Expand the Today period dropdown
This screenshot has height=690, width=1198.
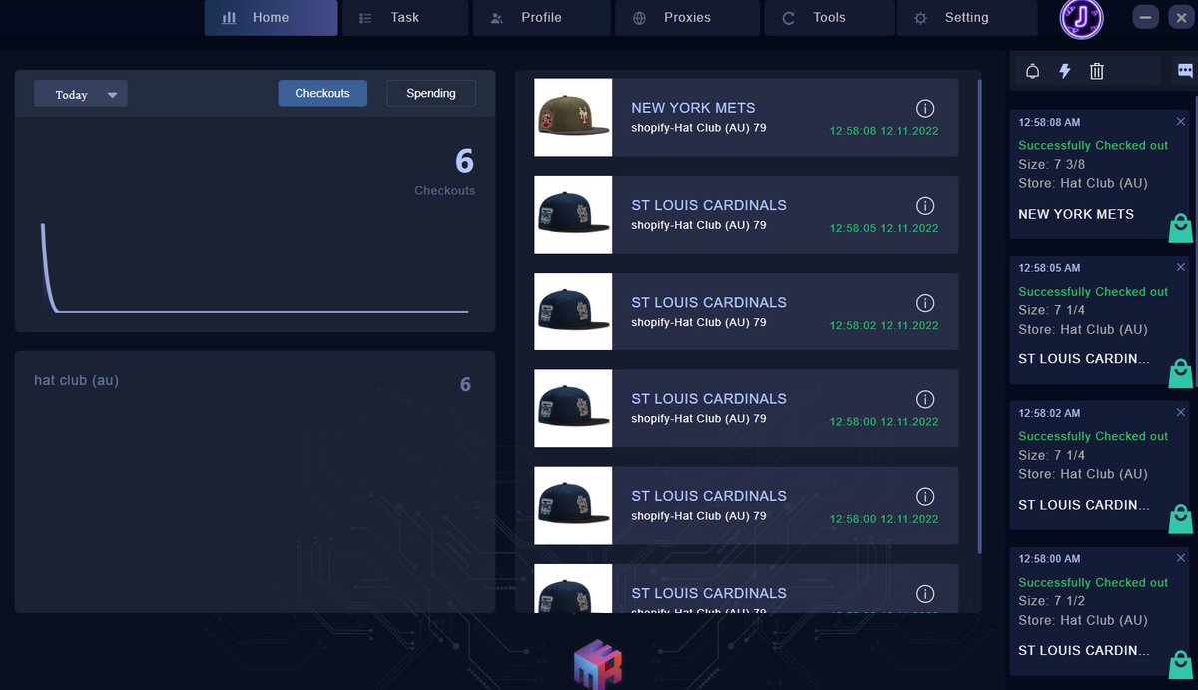[81, 94]
